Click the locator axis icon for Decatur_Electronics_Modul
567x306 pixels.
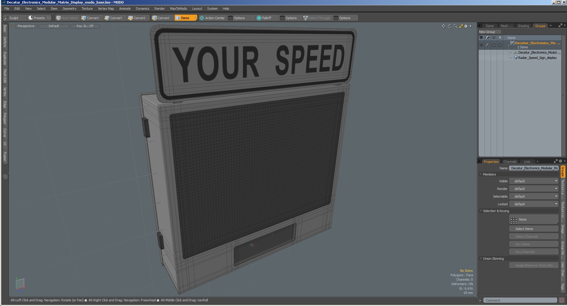[x=516, y=52]
